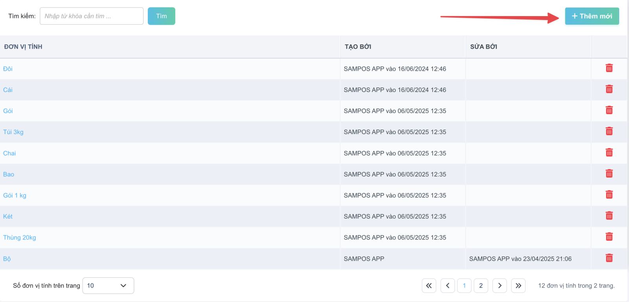The image size is (629, 302).
Task: Delete the Đôi unit row
Action: [x=609, y=68]
